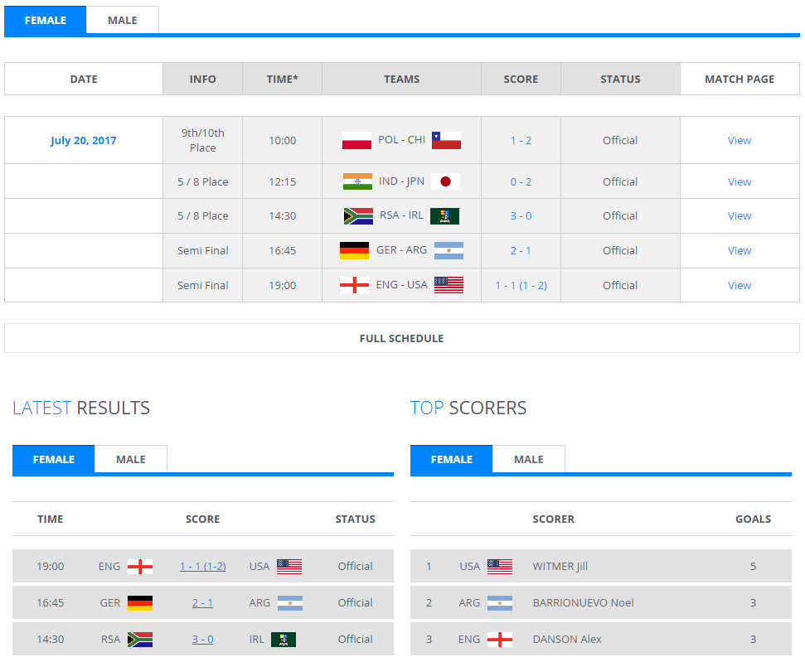
Task: Open View link for GER - ARG match
Action: click(x=740, y=250)
